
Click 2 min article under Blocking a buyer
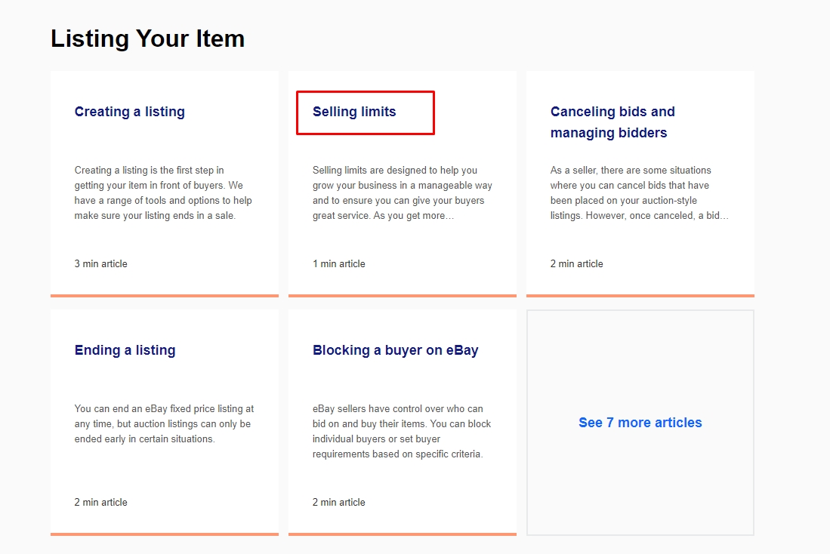tap(339, 502)
